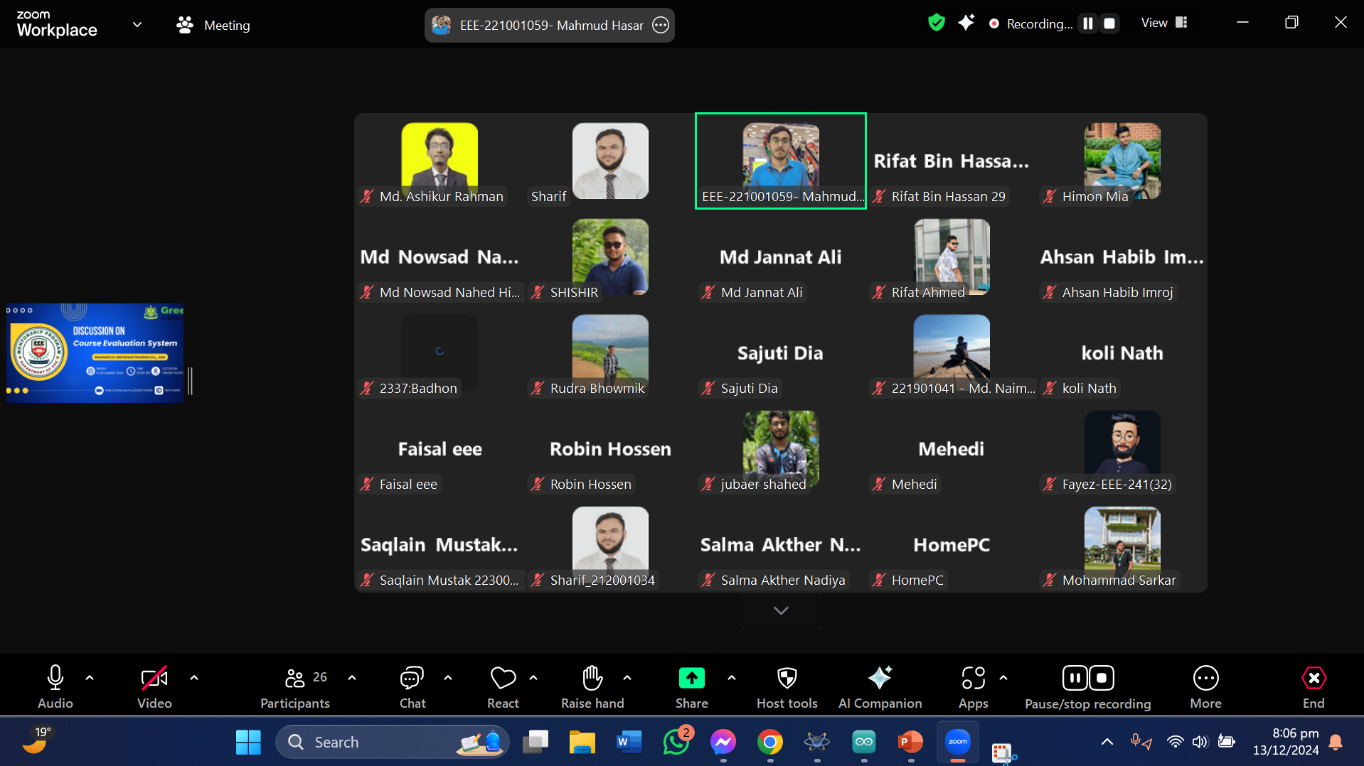The width and height of the screenshot is (1364, 766).
Task: Open the View layout menu
Action: click(x=1163, y=23)
